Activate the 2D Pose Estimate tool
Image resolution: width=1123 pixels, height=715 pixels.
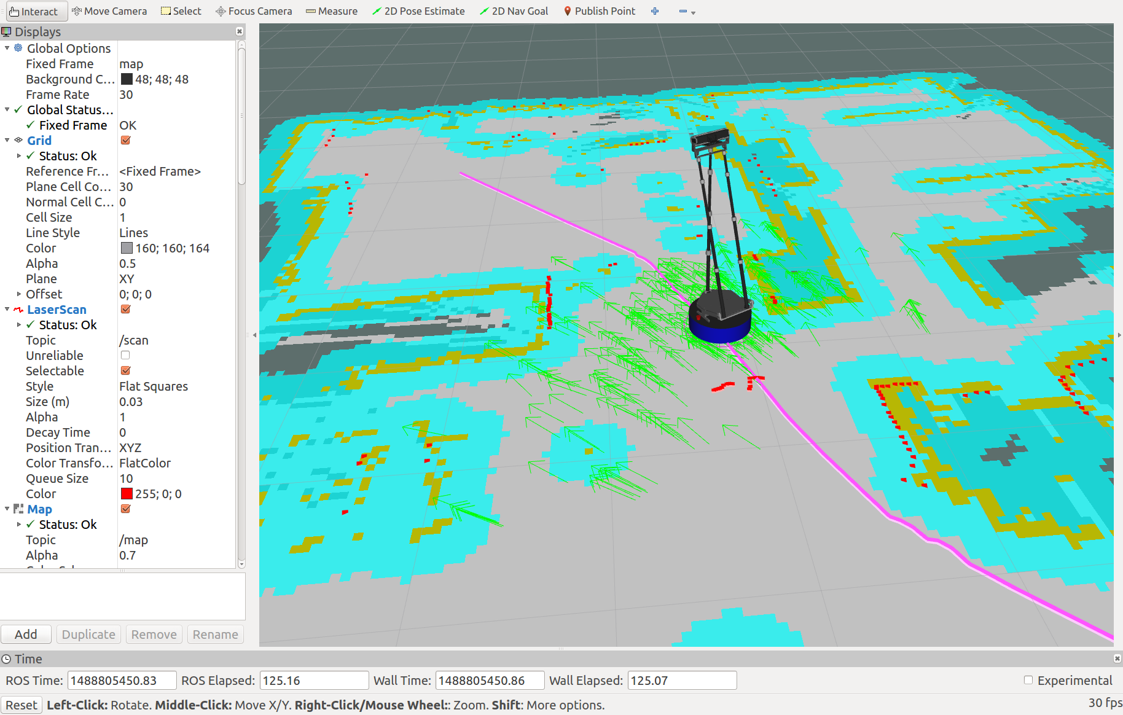418,11
